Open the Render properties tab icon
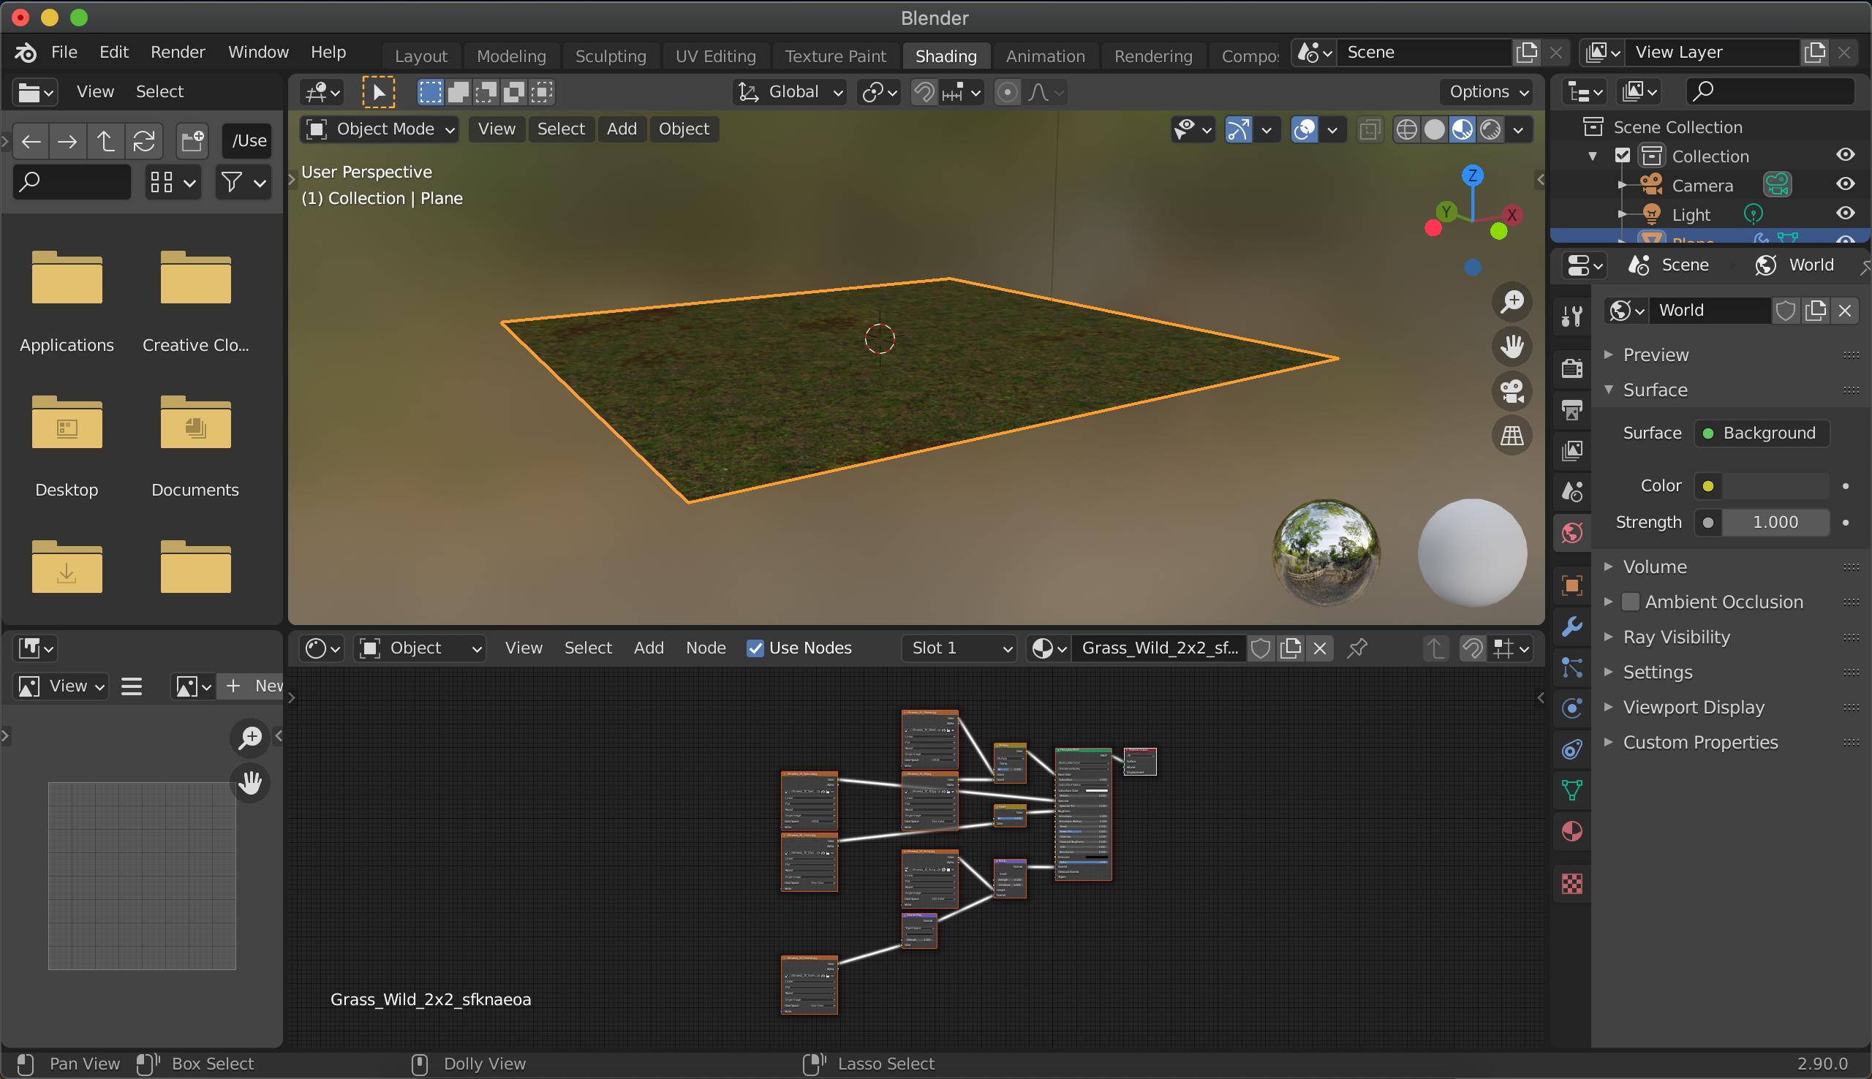Image resolution: width=1872 pixels, height=1079 pixels. (x=1572, y=368)
